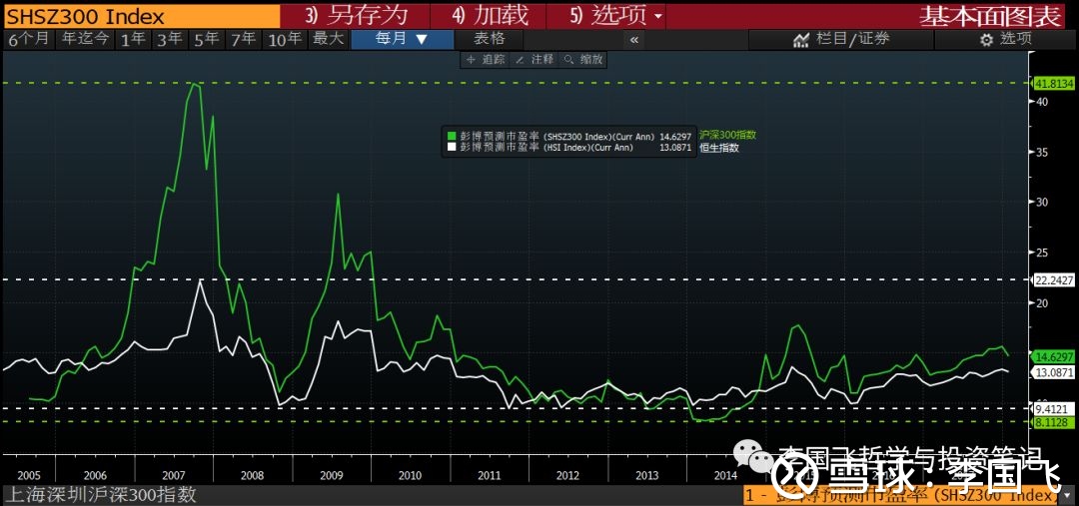Select 最大 maximum time range
The image size is (1079, 506).
click(328, 39)
